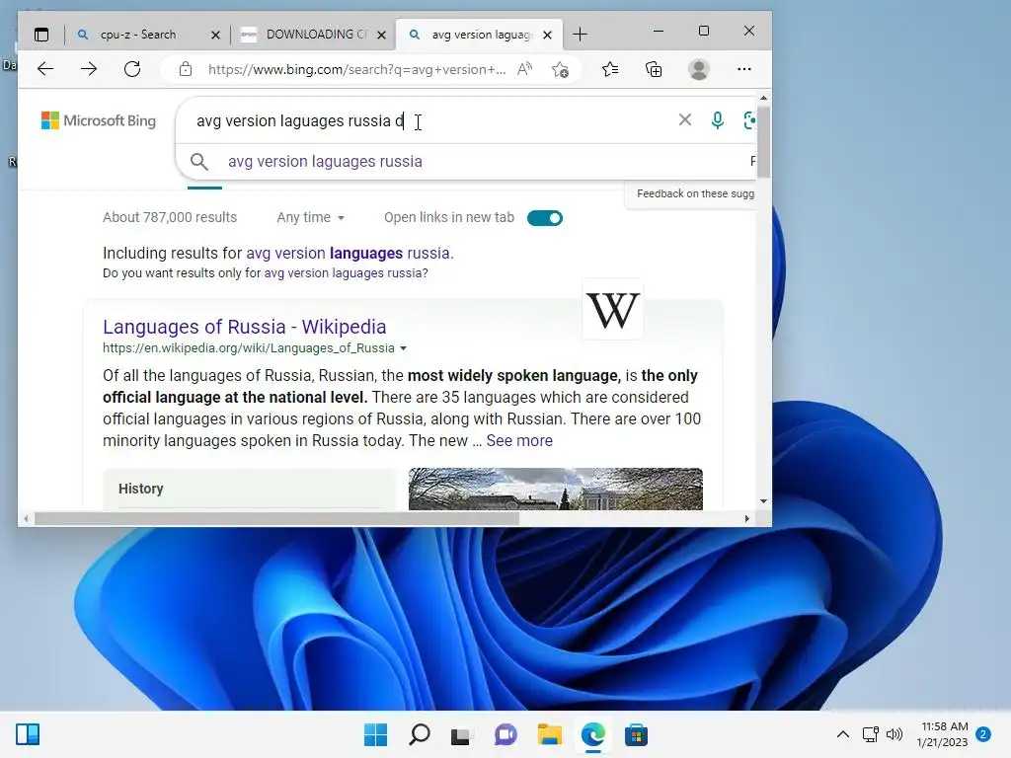
Task: Open Windows Start menu
Action: click(x=375, y=734)
